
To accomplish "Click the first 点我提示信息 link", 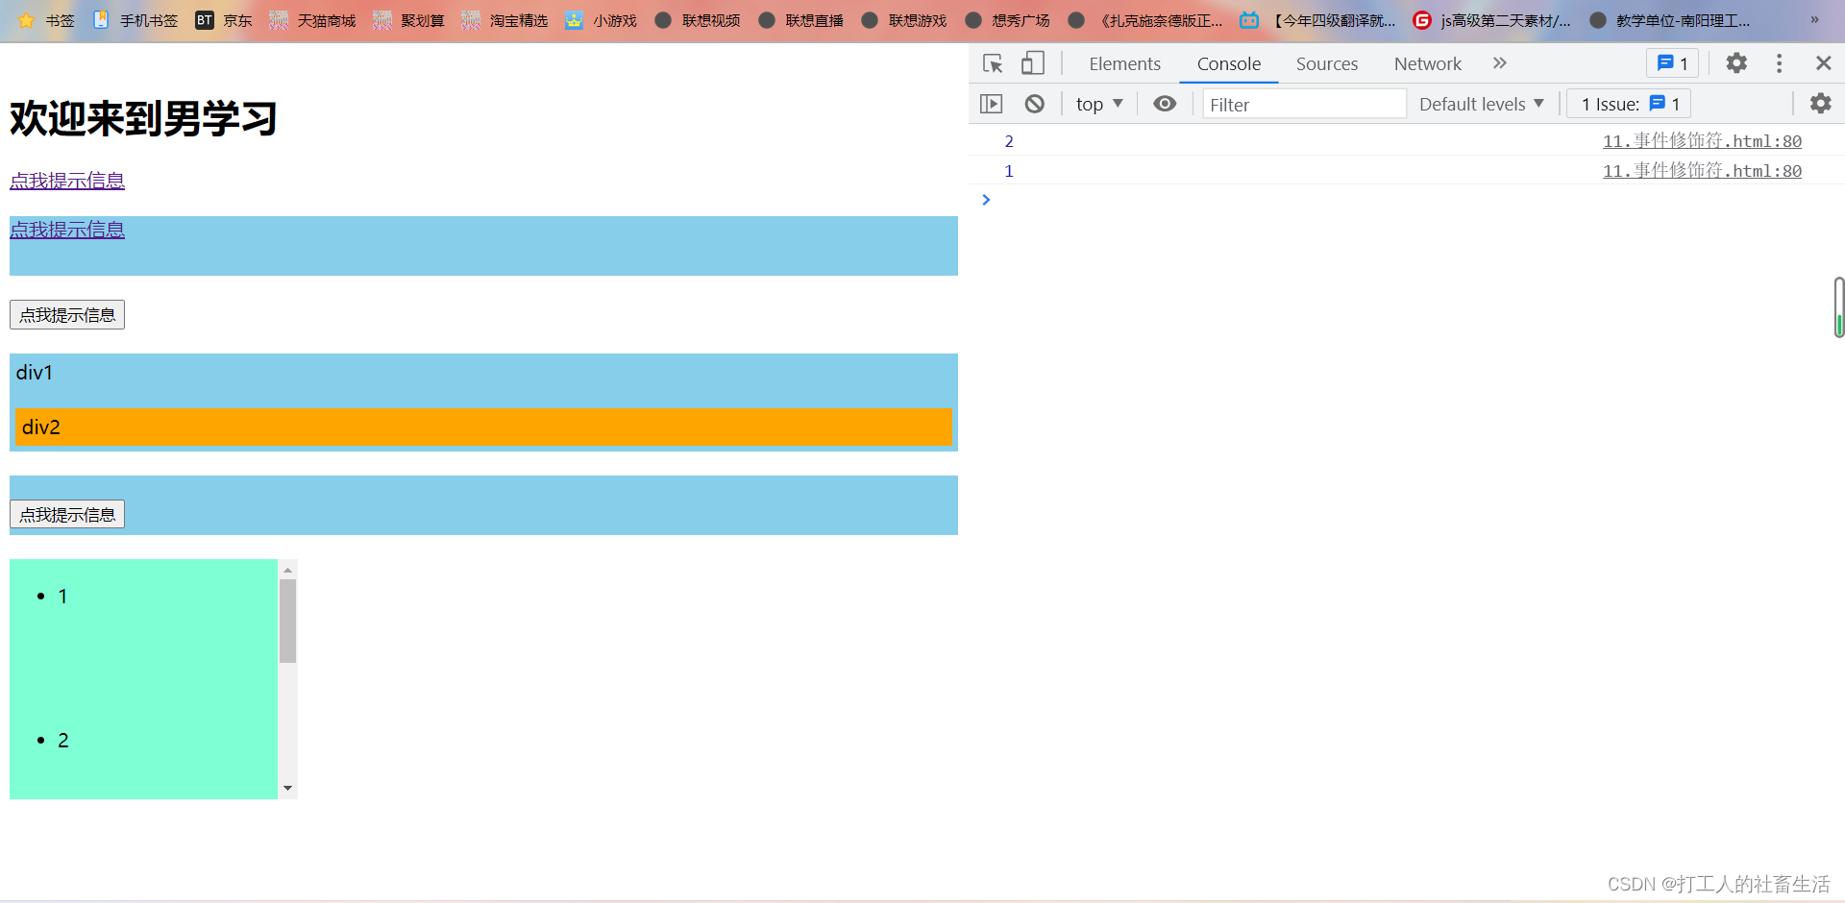I will tap(67, 180).
